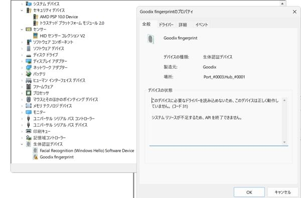The image size is (301, 198).
Task: Click the ソフトウェア コンポーネント icon
Action: (29, 42)
